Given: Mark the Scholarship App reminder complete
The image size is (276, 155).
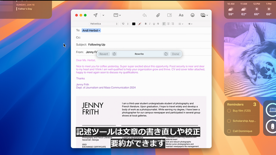Looking at the screenshot, I should [x=229, y=121].
